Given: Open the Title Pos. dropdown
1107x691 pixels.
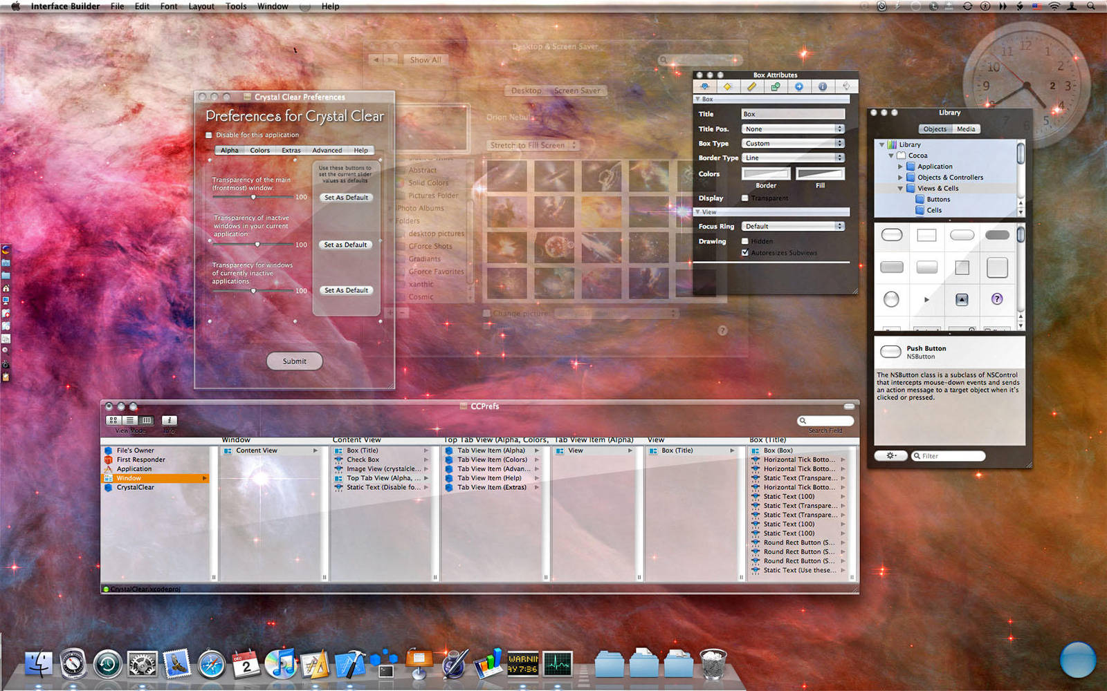Looking at the screenshot, I should (794, 129).
